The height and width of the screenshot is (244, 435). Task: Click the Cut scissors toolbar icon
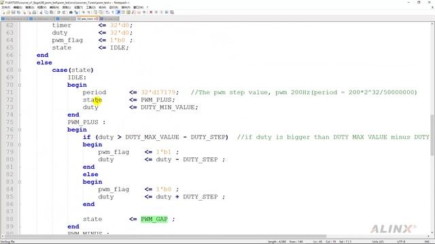(x=41, y=12)
